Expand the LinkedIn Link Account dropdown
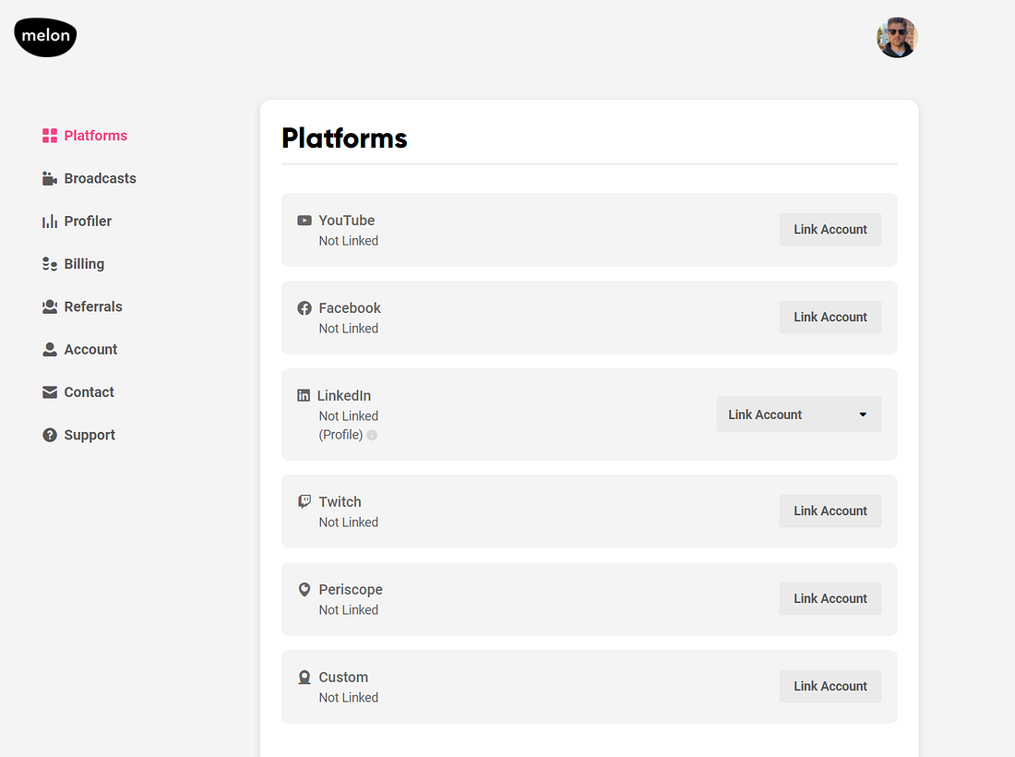 point(798,415)
